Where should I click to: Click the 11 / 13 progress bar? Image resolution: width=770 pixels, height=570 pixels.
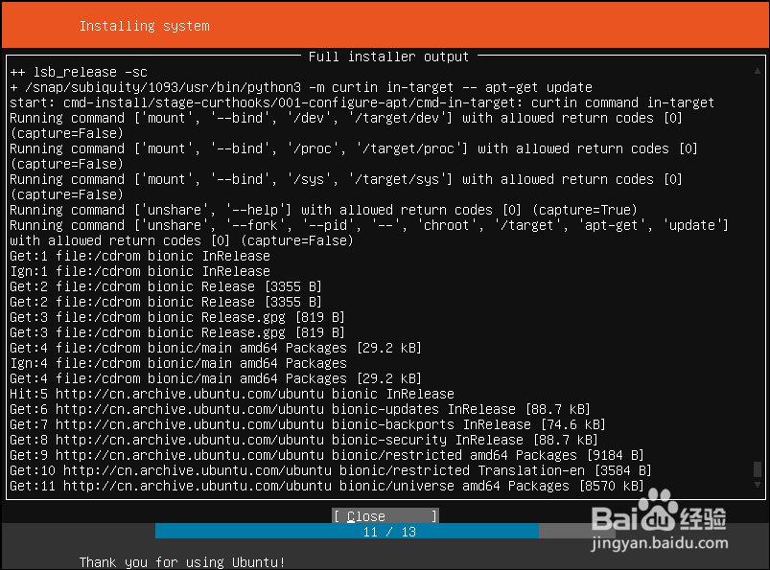[x=388, y=532]
